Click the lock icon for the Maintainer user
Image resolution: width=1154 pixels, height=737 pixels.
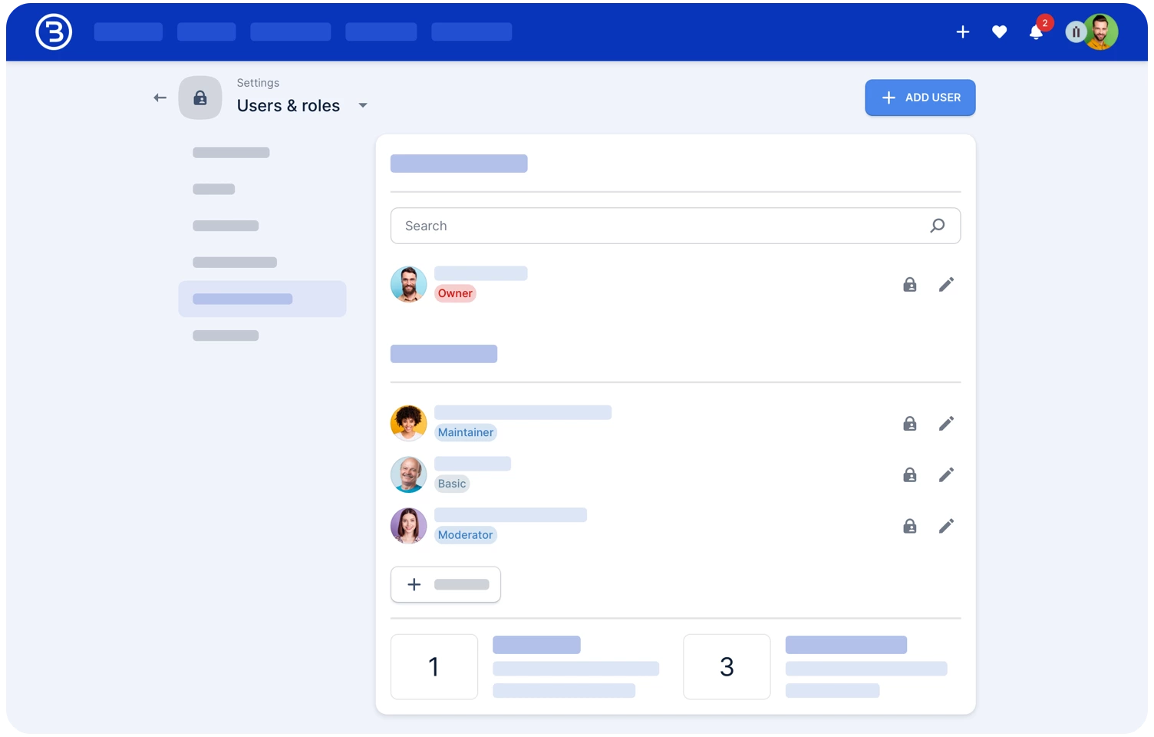pos(910,424)
